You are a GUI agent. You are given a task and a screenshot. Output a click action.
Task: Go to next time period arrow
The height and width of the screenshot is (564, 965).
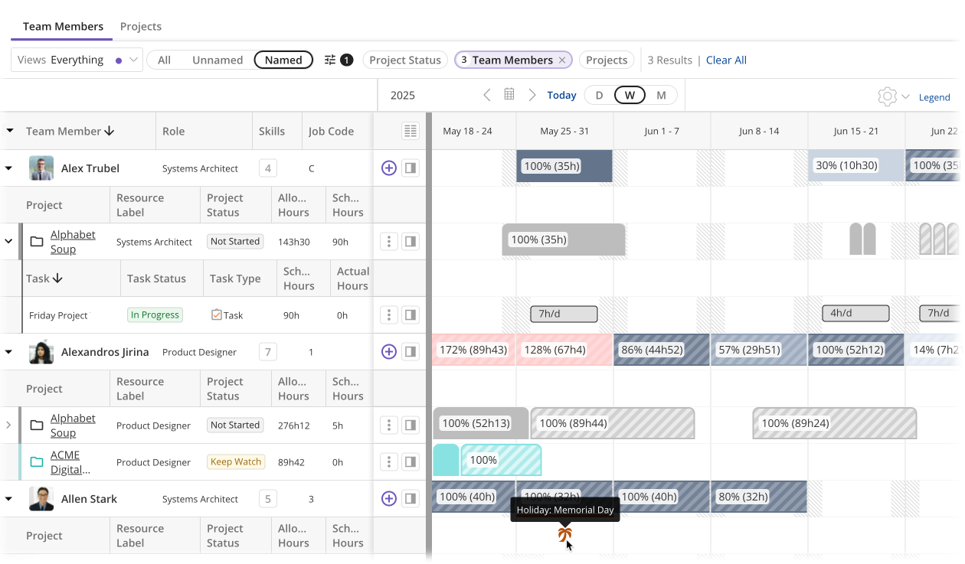[x=532, y=95]
